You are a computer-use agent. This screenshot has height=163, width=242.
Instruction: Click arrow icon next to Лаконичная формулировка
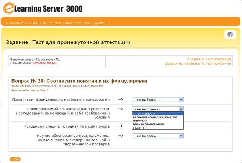(121, 100)
